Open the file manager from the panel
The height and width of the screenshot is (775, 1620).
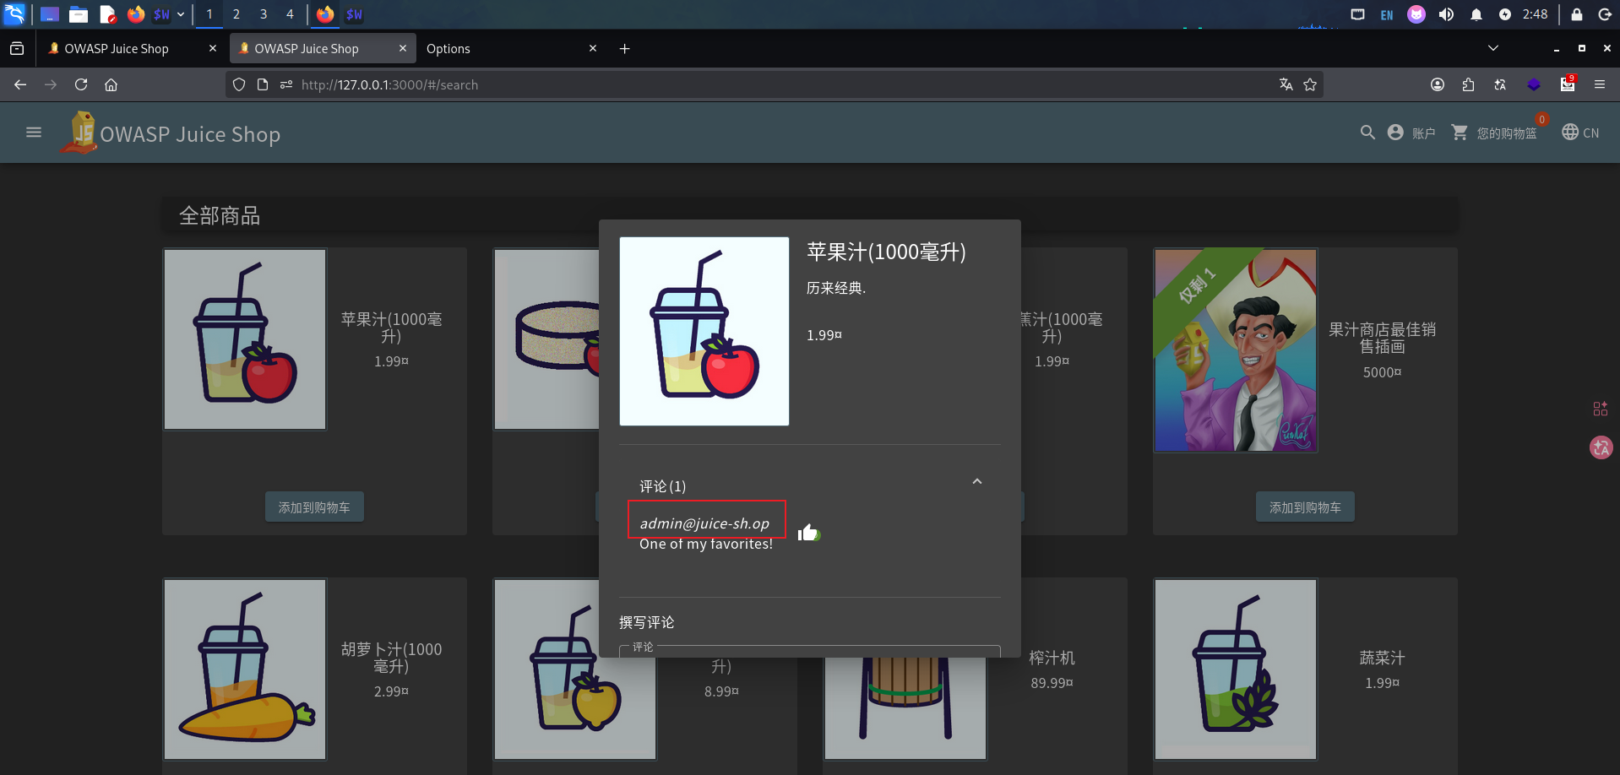[79, 14]
